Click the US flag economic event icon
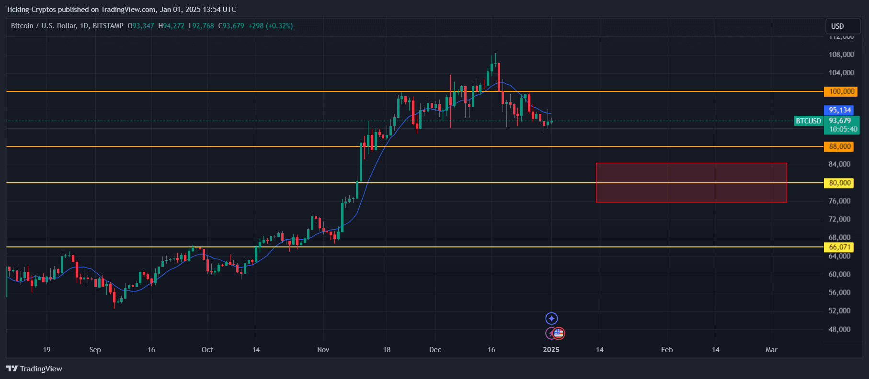Viewport: 869px width, 379px height. [x=559, y=333]
